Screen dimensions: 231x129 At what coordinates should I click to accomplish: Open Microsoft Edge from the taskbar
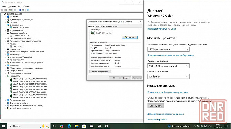(x=69, y=126)
